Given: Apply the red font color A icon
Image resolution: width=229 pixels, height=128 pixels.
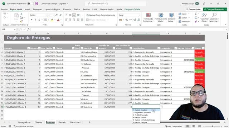Looking at the screenshot, I should click(58, 20).
